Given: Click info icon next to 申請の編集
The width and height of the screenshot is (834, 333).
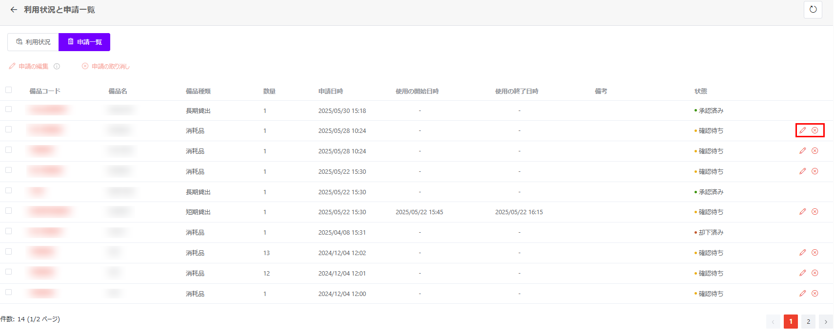Looking at the screenshot, I should point(57,66).
